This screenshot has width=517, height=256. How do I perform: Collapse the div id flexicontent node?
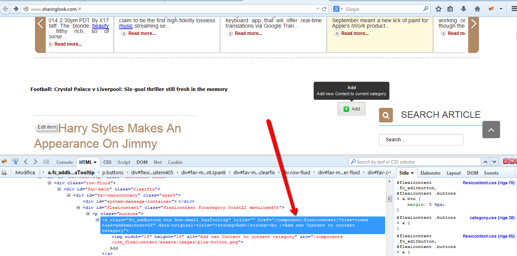[78, 208]
